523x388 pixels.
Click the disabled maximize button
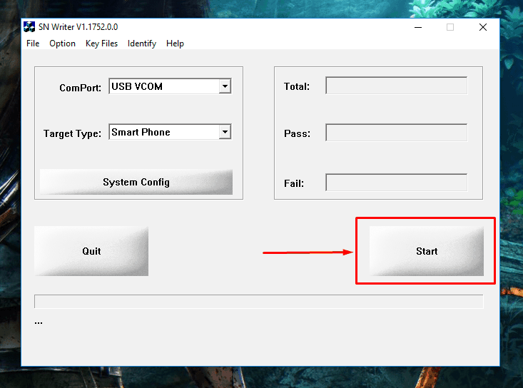click(x=450, y=27)
